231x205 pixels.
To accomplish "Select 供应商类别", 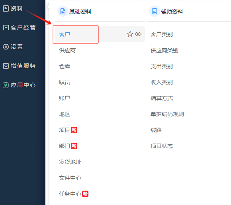I will tap(164, 50).
